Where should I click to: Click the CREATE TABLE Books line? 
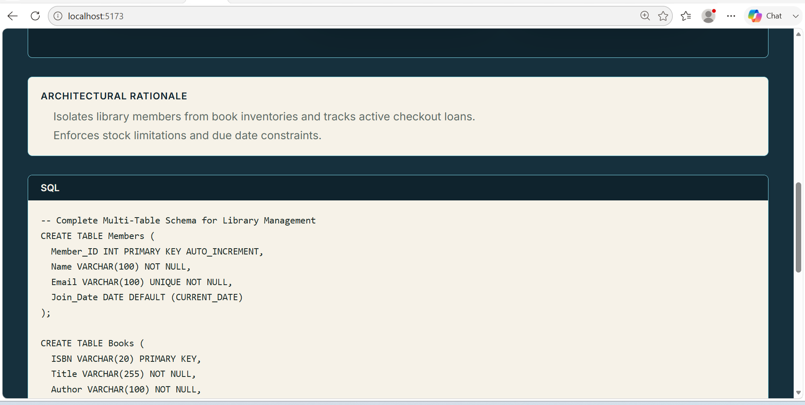[92, 343]
